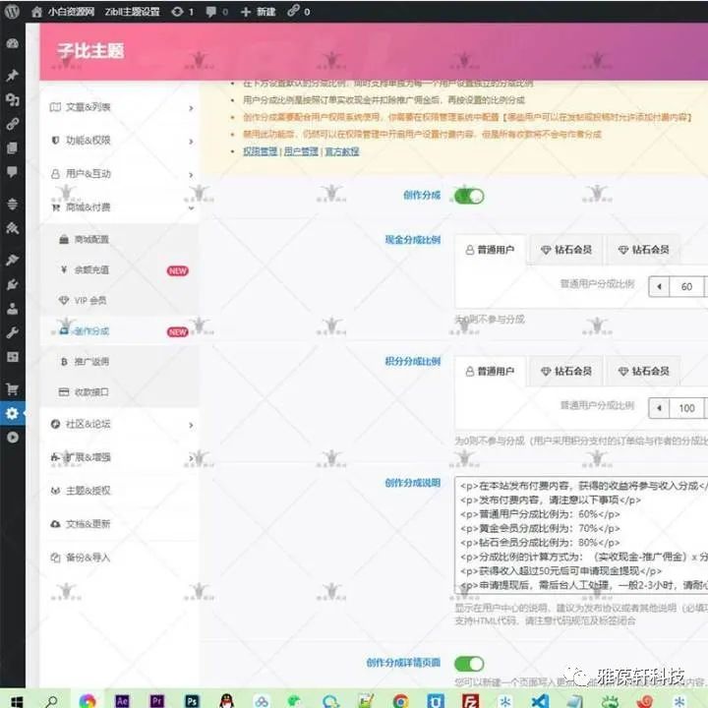Follow the 权限管理 link

coord(260,151)
